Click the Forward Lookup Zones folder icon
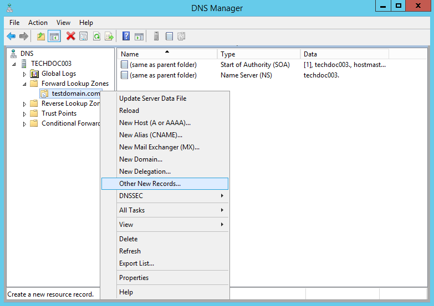 click(34, 84)
